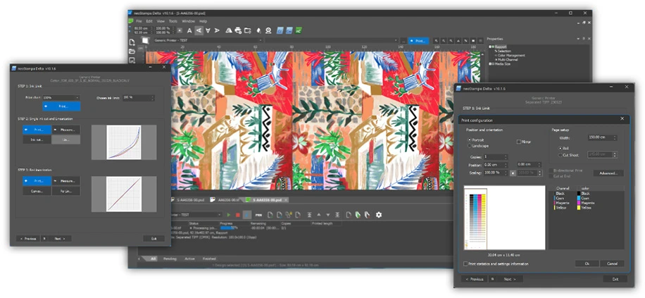Image resolution: width=645 pixels, height=298 pixels.
Task: Click the PRN icon in queue toolbar
Action: pos(258,215)
